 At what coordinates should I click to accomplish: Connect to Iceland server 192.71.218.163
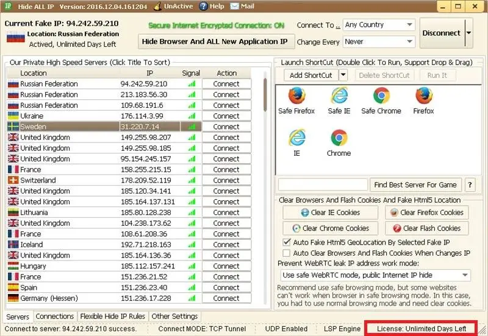[226, 245]
